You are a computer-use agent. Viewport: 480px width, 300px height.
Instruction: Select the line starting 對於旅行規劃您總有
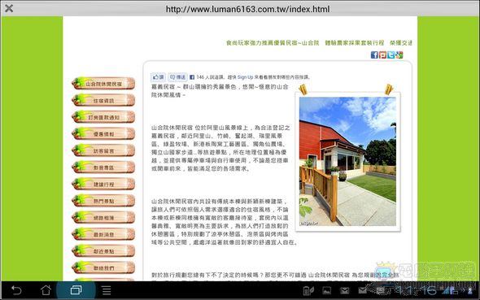276,275
